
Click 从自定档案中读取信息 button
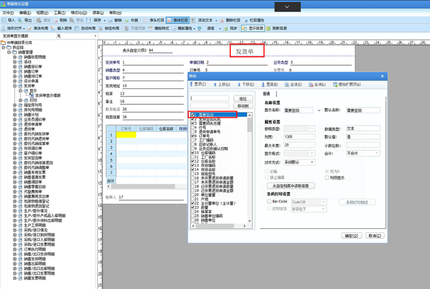point(291,186)
